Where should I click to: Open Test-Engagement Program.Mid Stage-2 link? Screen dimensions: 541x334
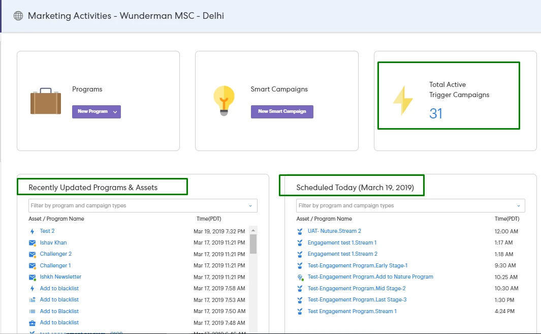point(357,288)
